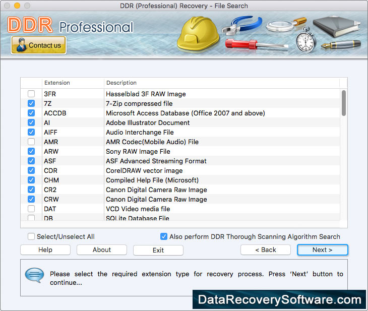This screenshot has width=368, height=311.
Task: Disable the ARW extension checkbox
Action: [31, 151]
